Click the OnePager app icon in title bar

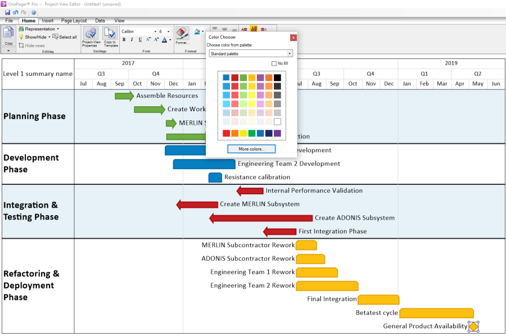pyautogui.click(x=3, y=4)
